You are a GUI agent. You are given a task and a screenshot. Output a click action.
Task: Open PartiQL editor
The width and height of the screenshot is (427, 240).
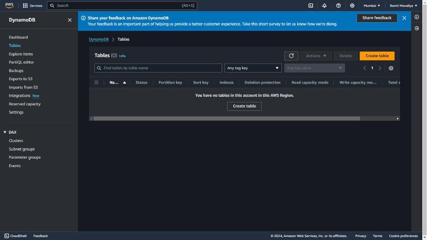pos(21,62)
